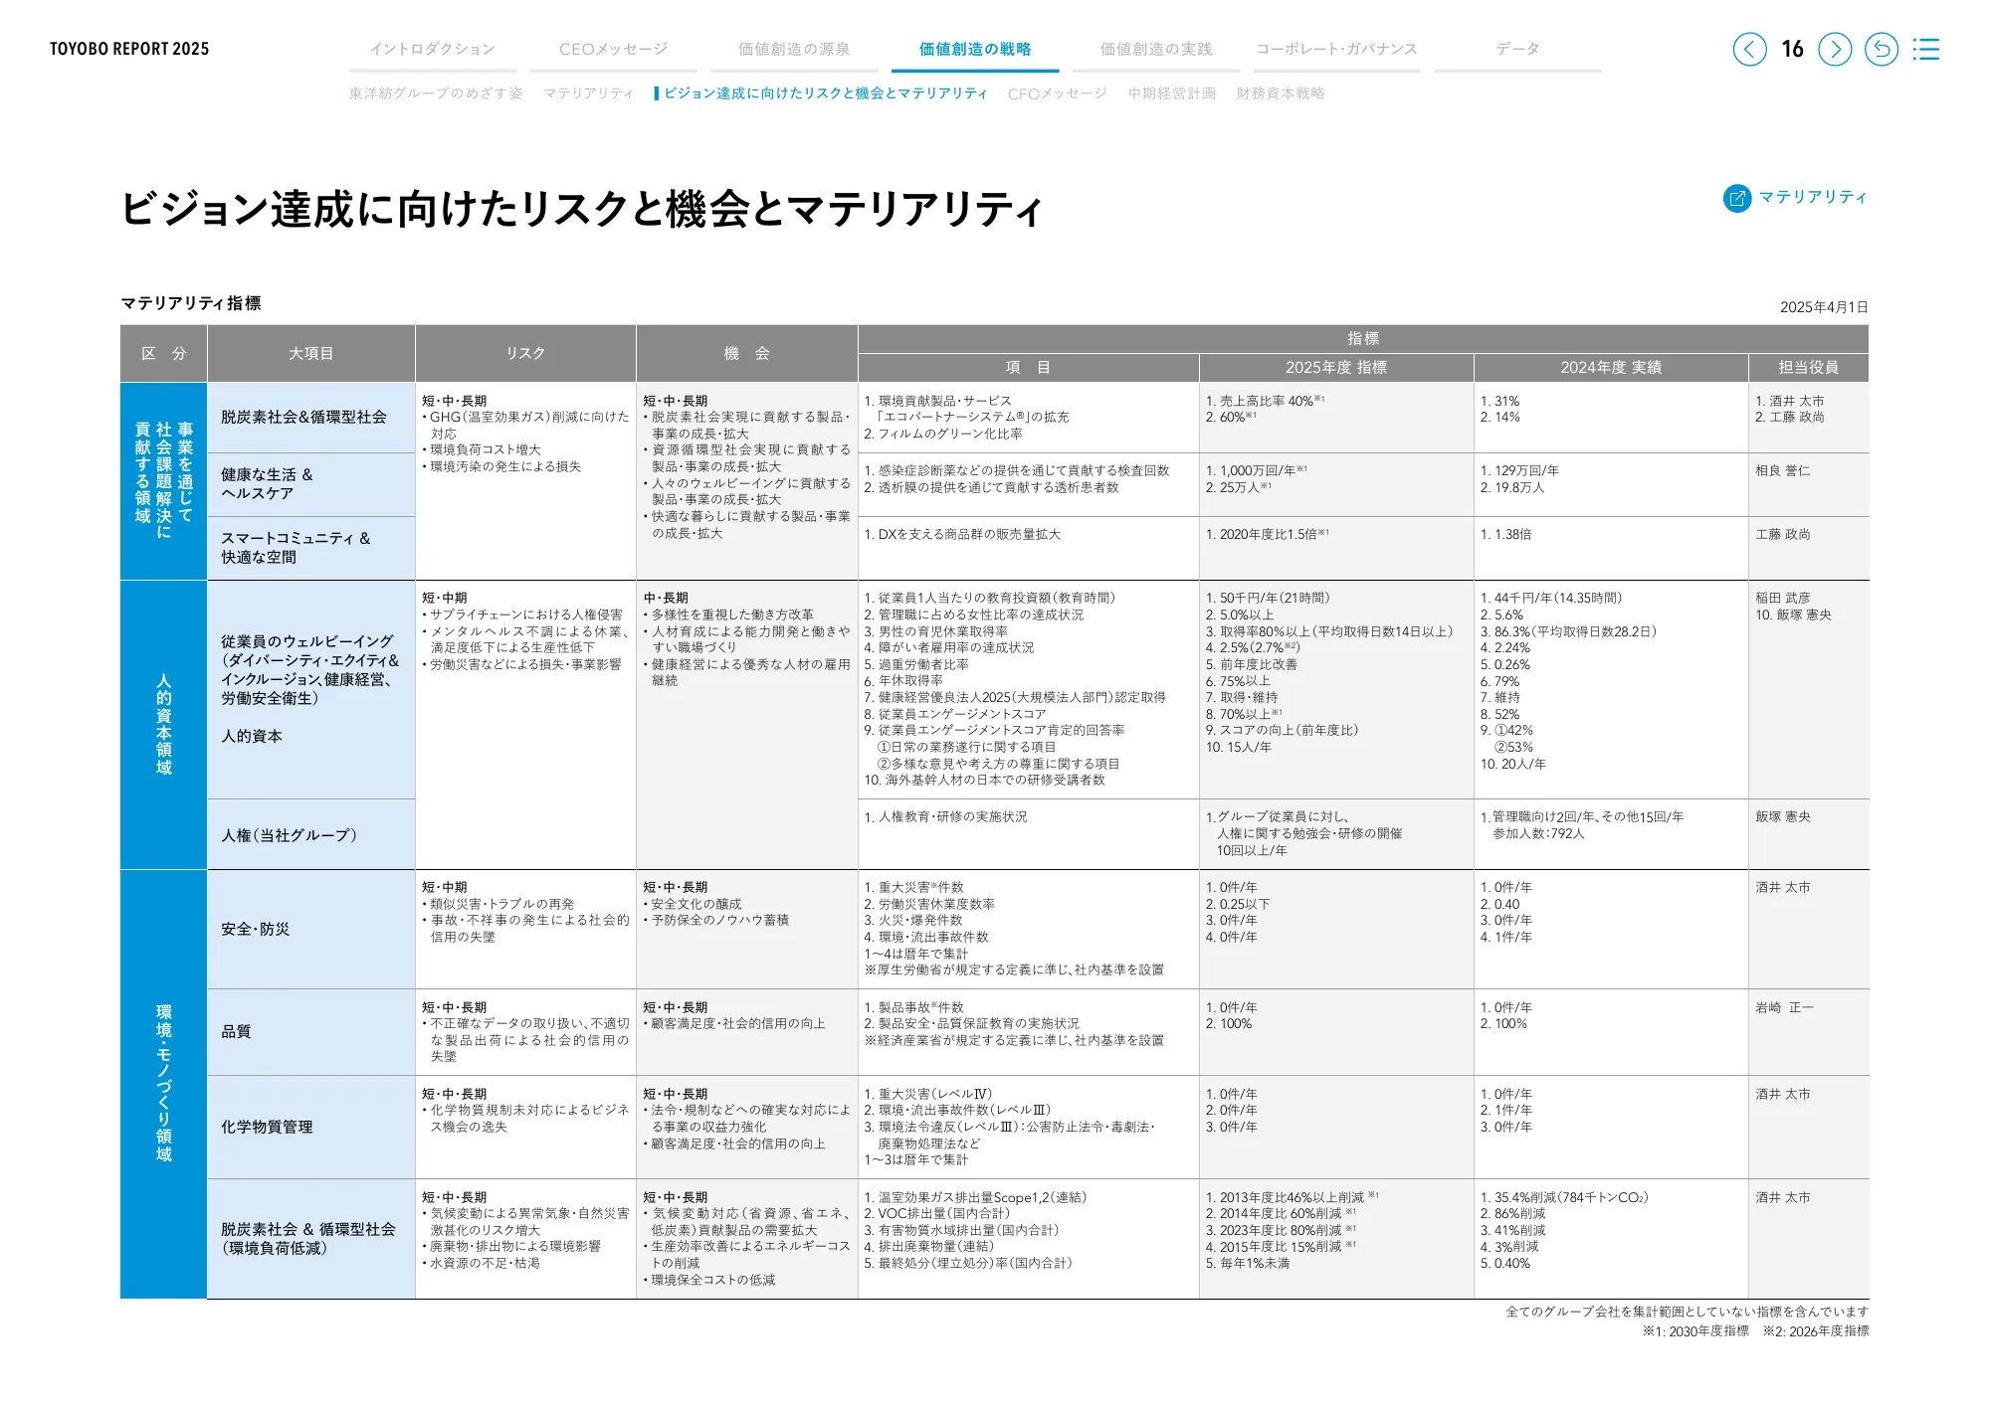Open the マテリアリティ link at top right
1990x1407 pixels.
(1812, 197)
